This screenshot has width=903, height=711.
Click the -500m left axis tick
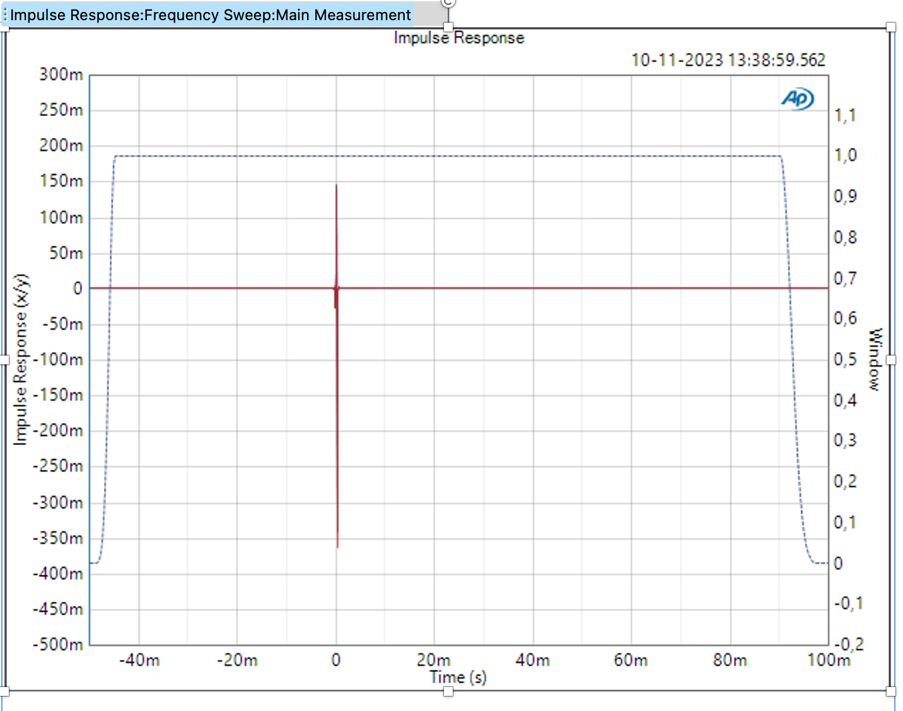tap(58, 644)
